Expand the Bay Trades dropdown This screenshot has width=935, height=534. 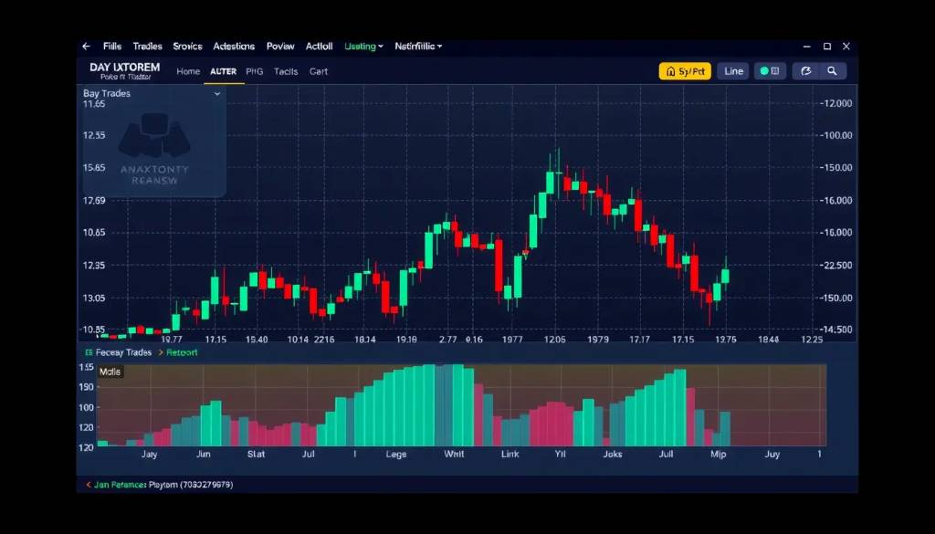pyautogui.click(x=217, y=93)
